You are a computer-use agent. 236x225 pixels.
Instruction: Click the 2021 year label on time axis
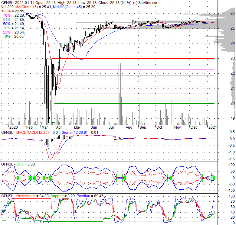(x=212, y=127)
